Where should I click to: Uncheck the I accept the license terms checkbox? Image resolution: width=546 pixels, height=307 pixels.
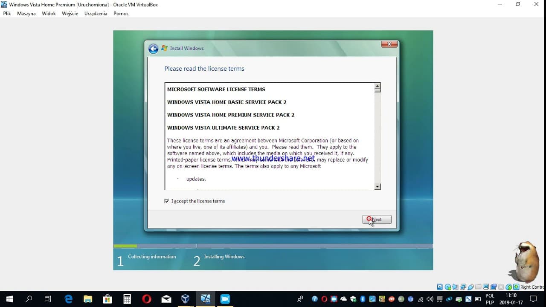pos(167,201)
